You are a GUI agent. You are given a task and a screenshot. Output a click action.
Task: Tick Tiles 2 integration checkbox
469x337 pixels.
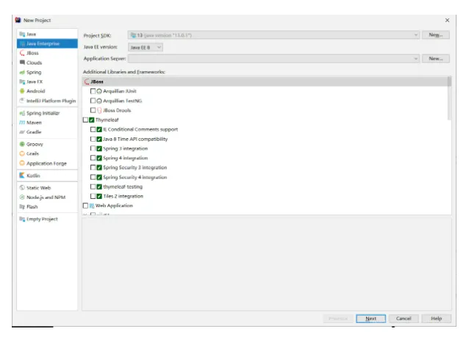[93, 196]
